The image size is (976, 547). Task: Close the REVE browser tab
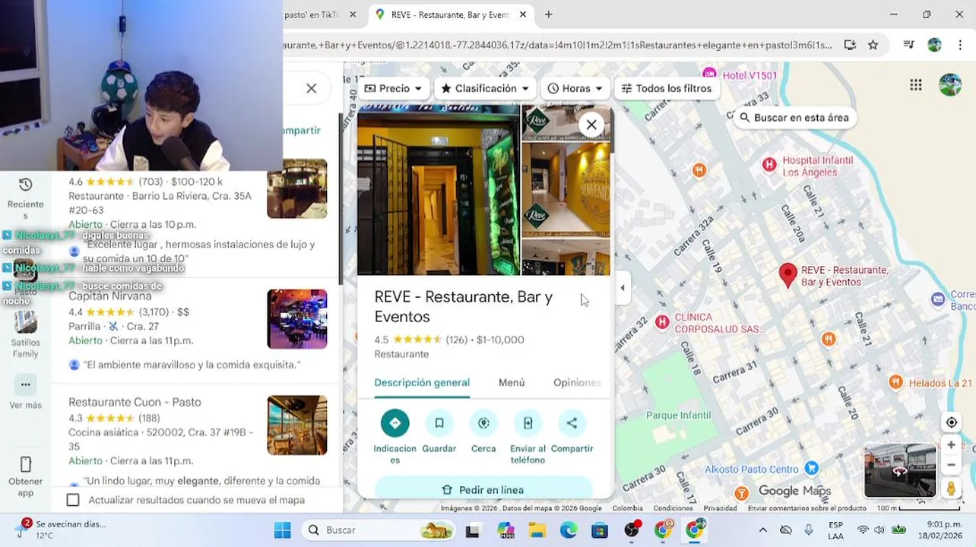tap(523, 14)
